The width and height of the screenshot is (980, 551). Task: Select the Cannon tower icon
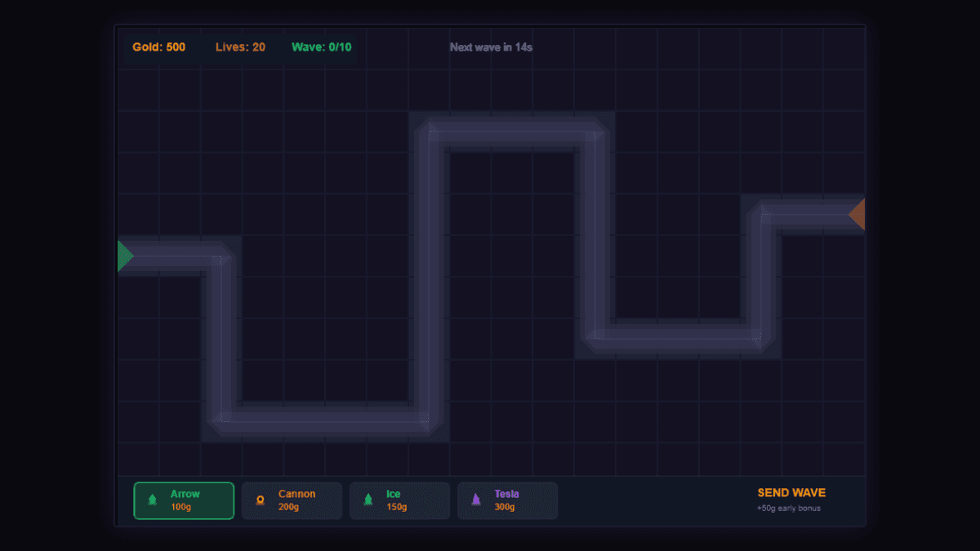point(261,500)
